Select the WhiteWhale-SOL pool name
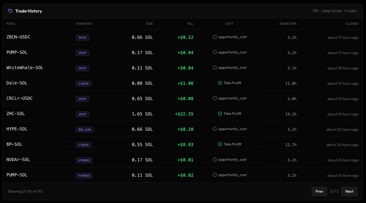 (x=25, y=68)
